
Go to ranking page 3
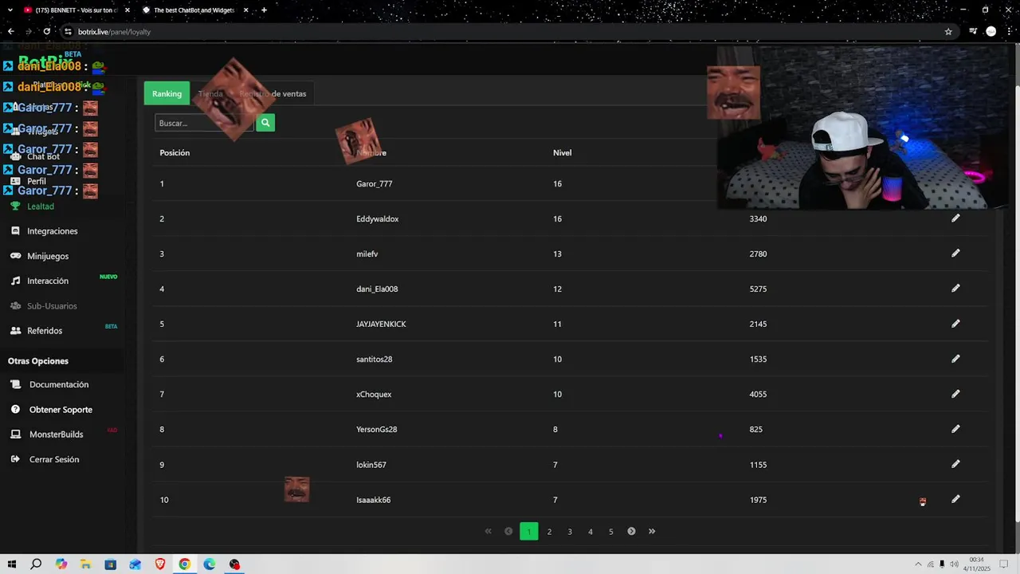tap(570, 532)
